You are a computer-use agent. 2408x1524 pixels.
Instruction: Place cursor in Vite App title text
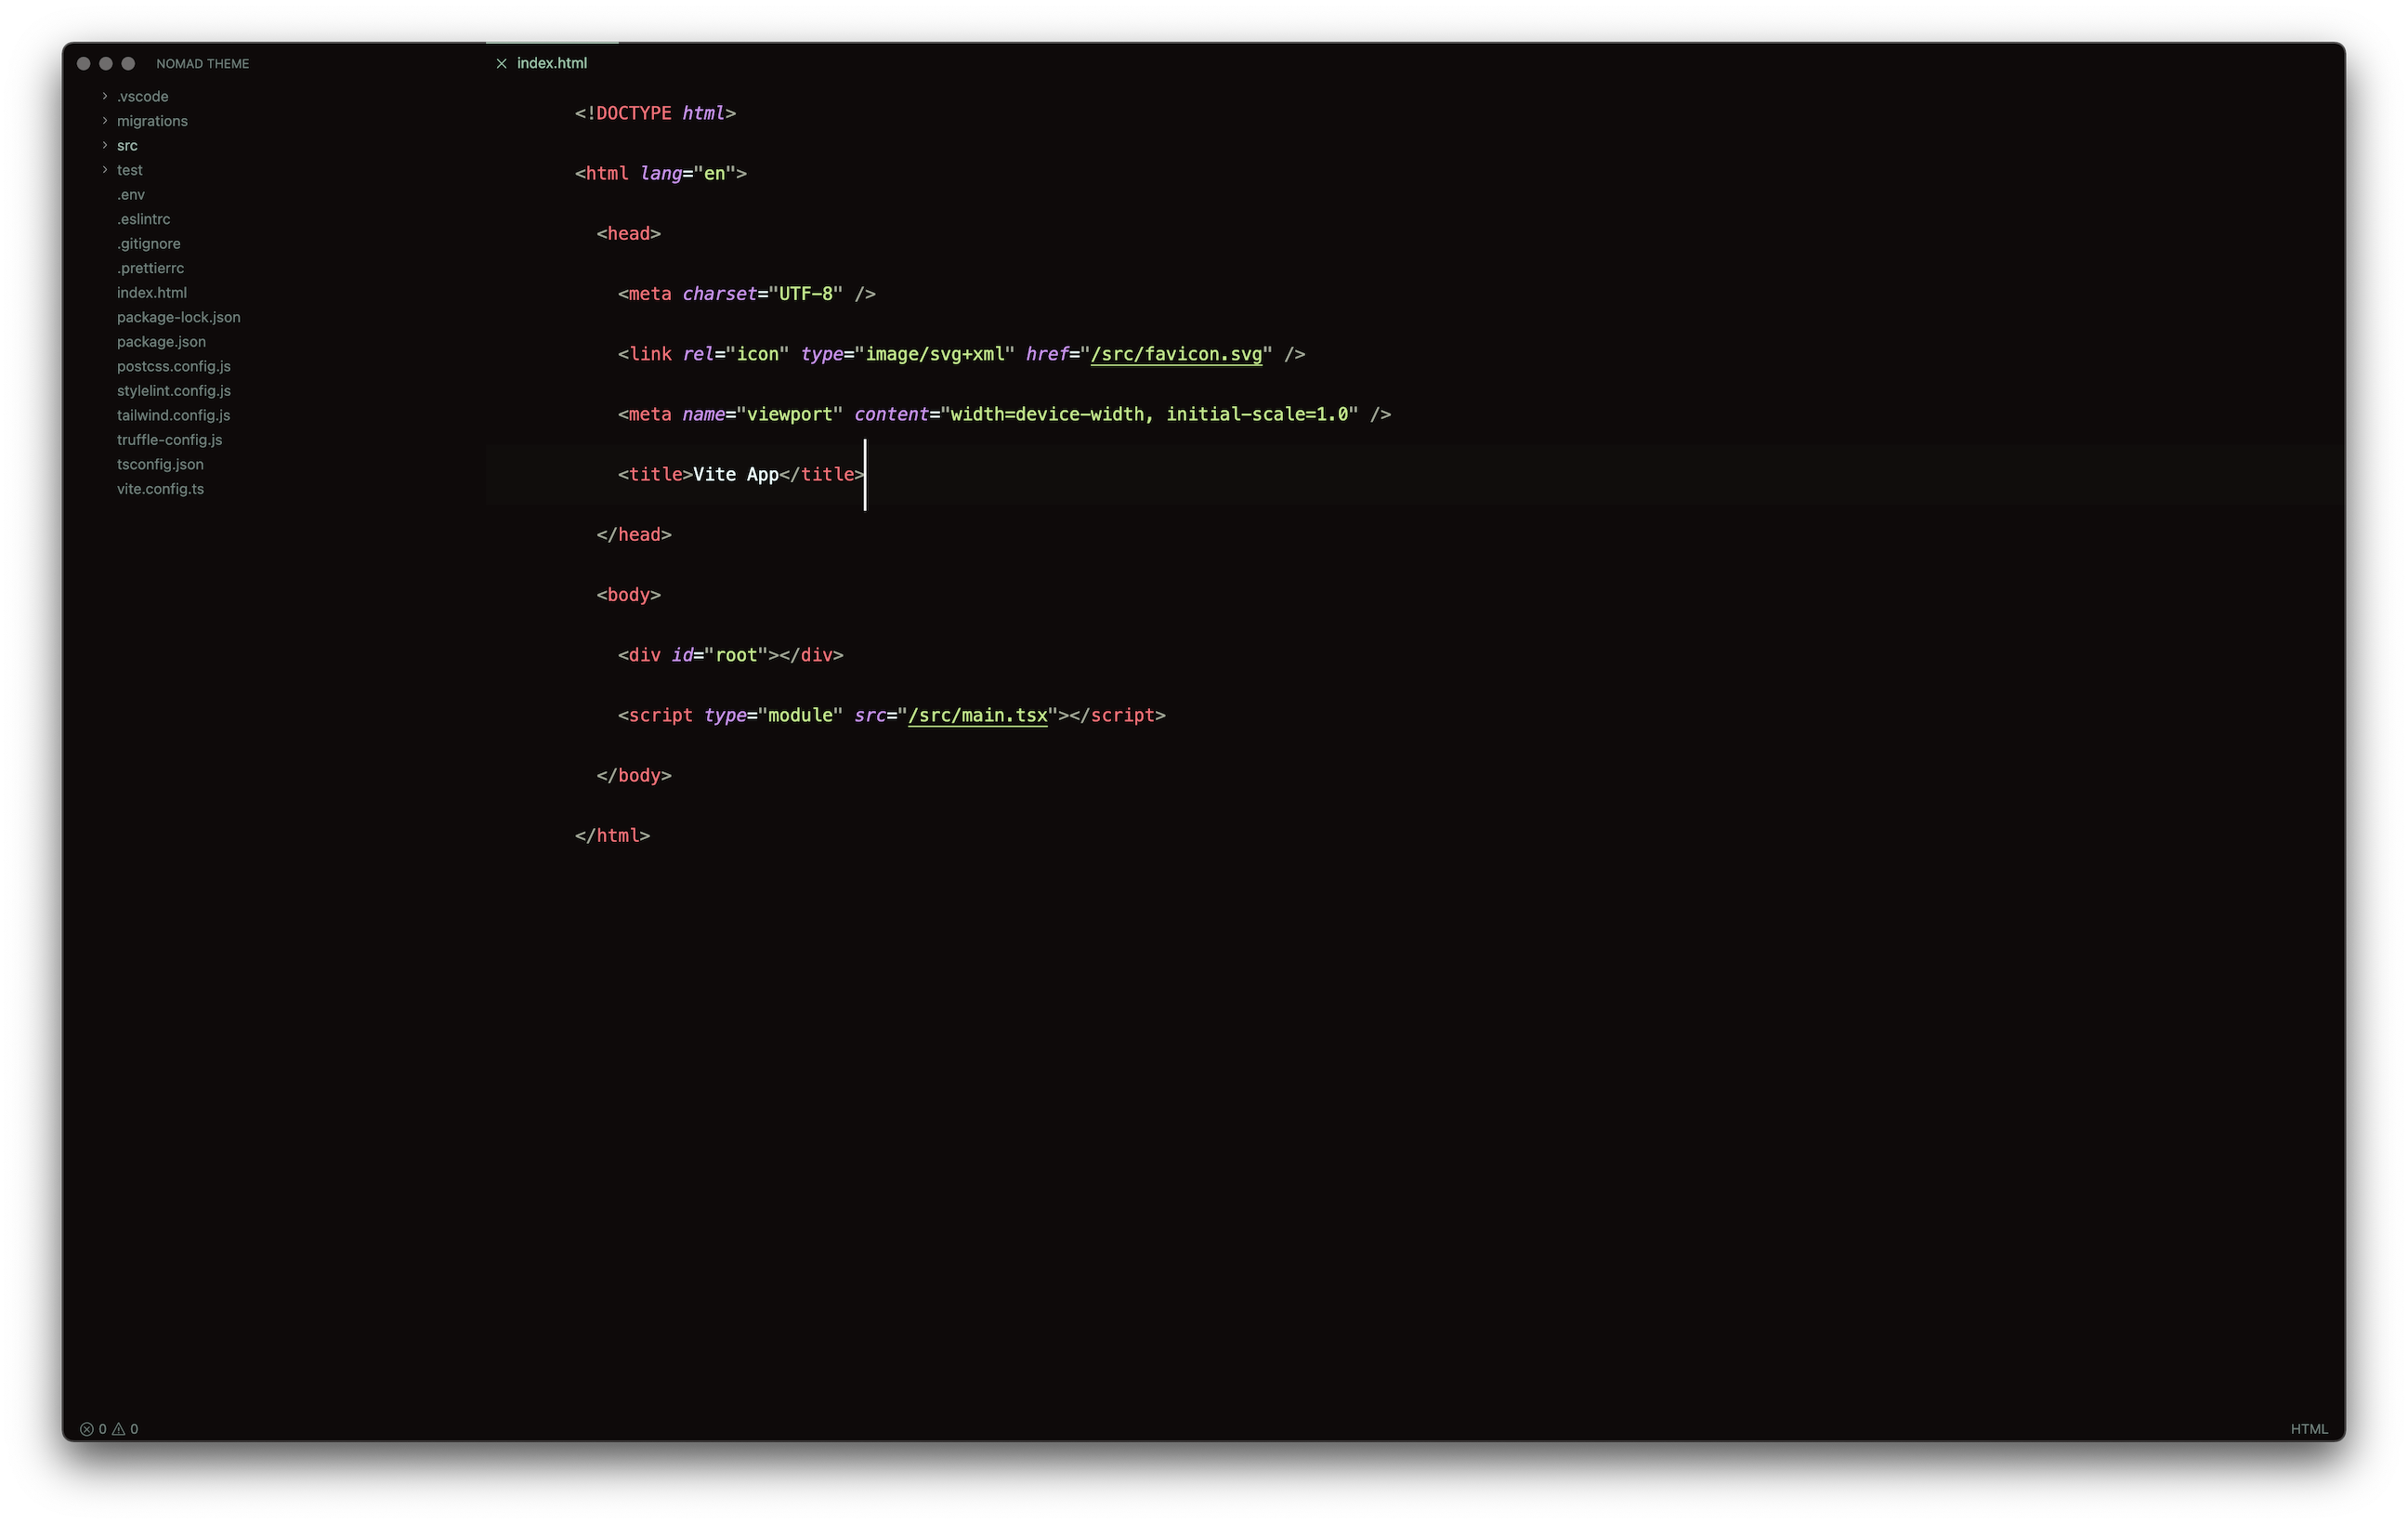tap(735, 474)
